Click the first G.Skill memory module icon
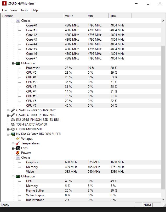Viewport: 166px width, 212px height. pyautogui.click(x=13, y=110)
